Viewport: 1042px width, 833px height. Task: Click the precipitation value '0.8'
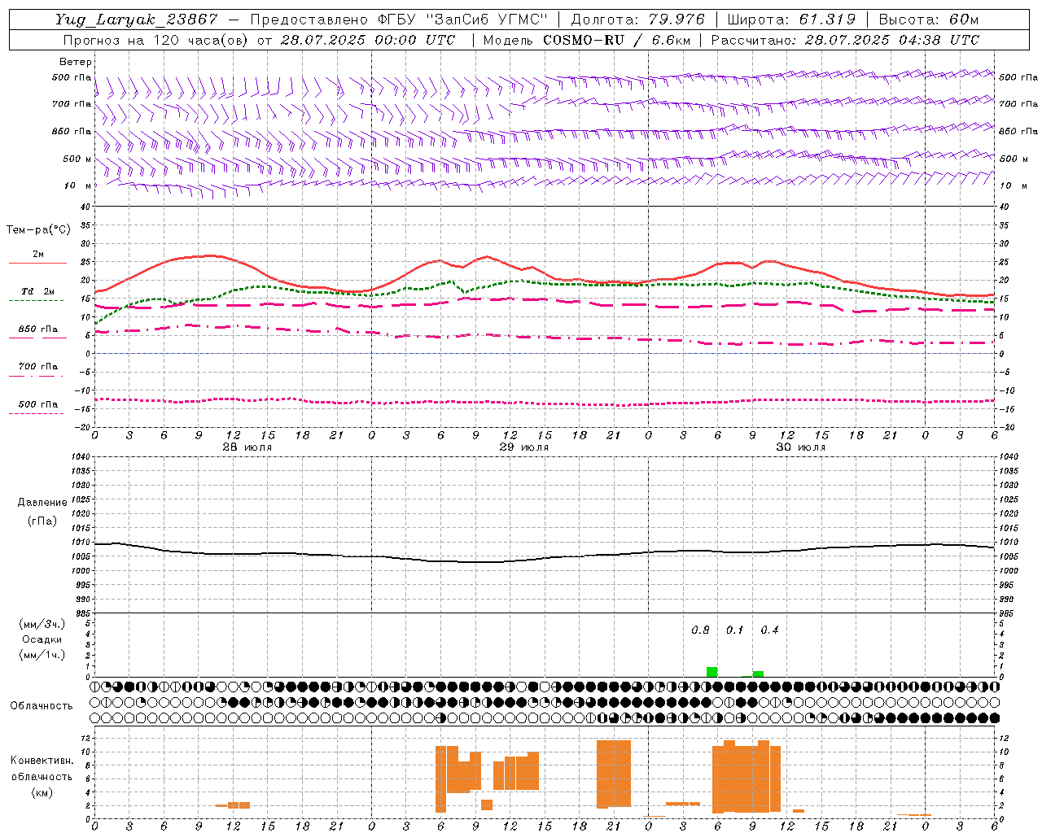click(x=700, y=630)
